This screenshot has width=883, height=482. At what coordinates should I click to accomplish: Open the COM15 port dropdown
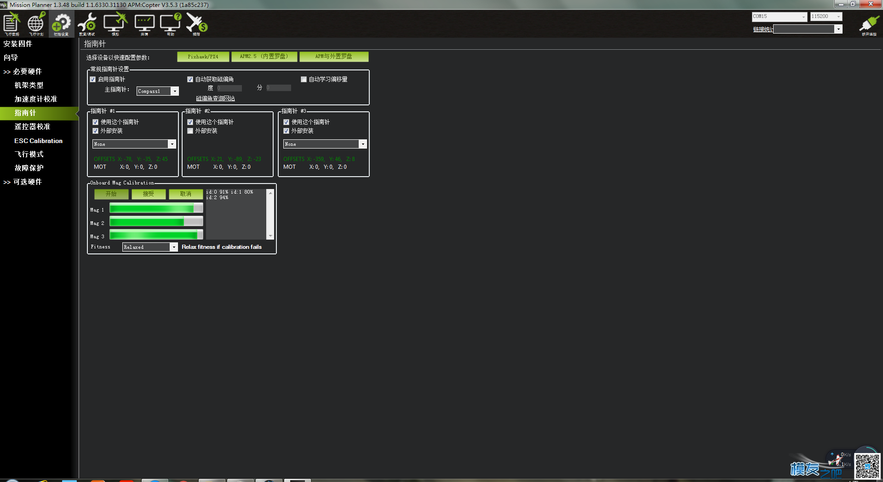(x=780, y=17)
